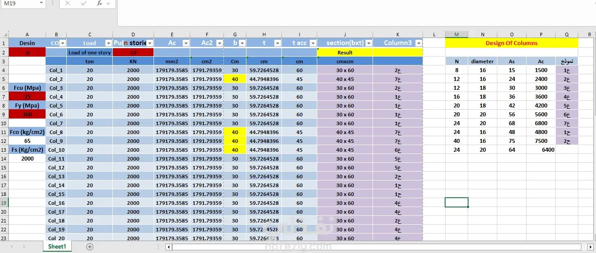Click the Name Box showing M19

[x=19, y=4]
